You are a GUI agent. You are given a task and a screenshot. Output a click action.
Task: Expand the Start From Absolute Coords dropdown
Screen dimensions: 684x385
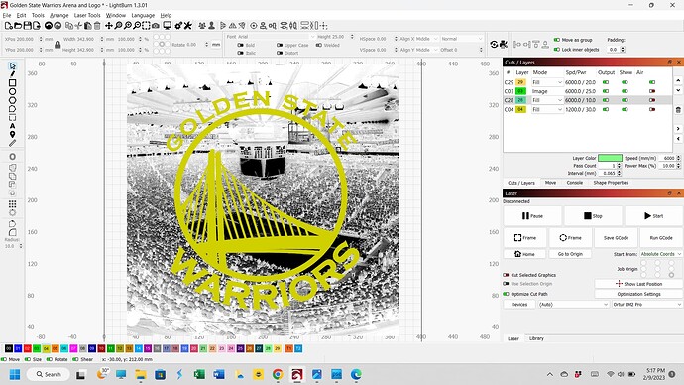(660, 254)
